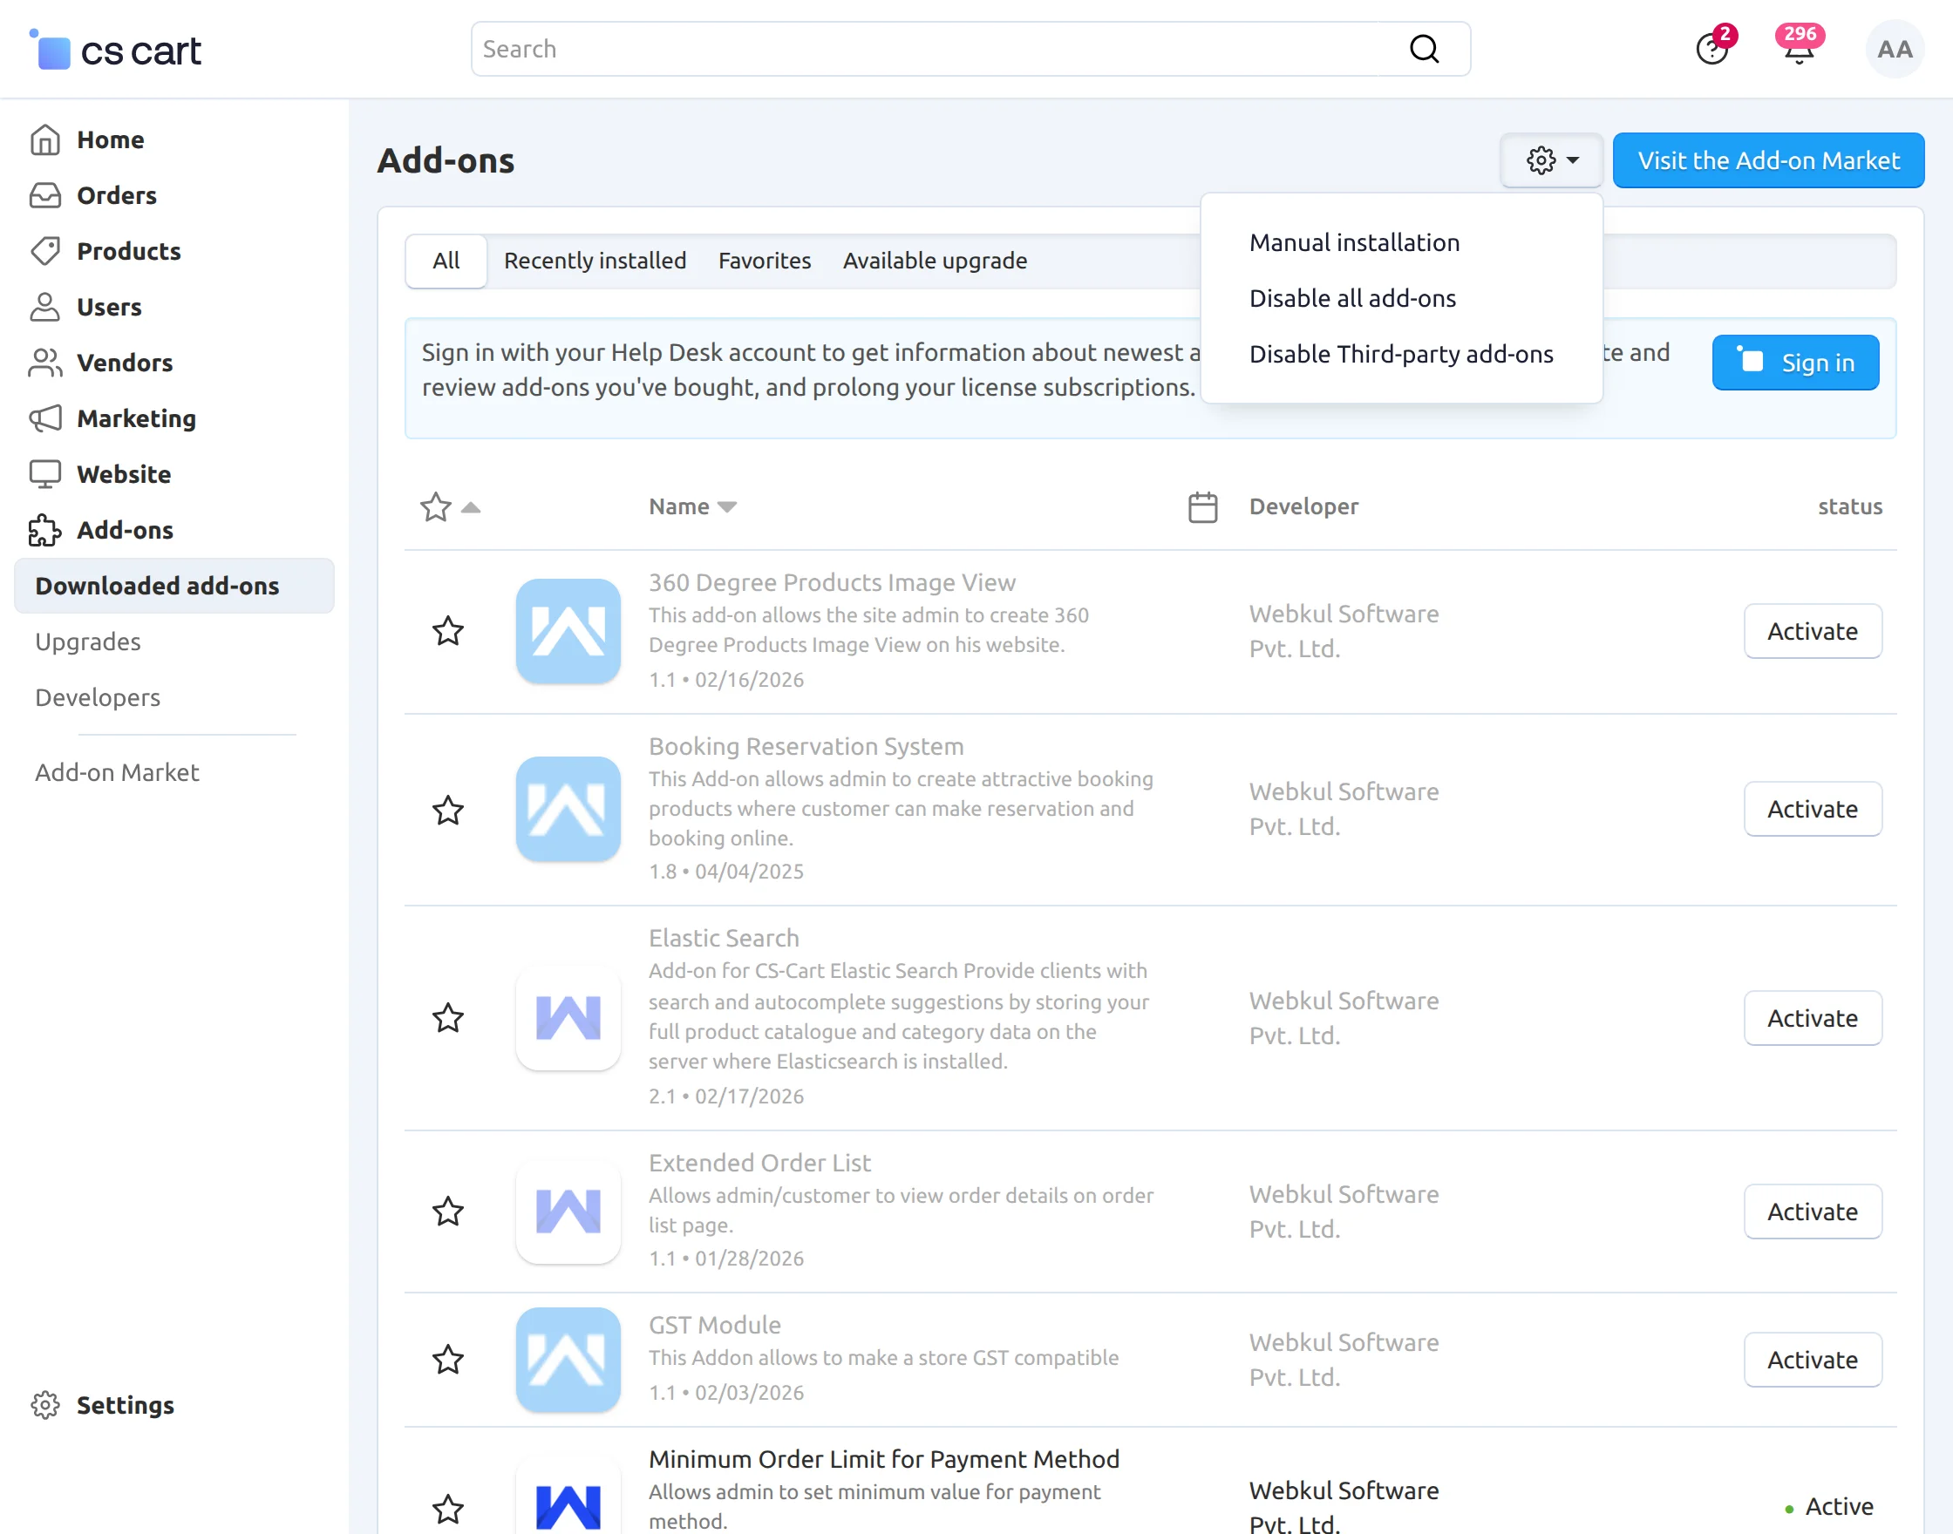Open Elastic Search add-on thumbnail
This screenshot has width=1953, height=1534.
568,1017
